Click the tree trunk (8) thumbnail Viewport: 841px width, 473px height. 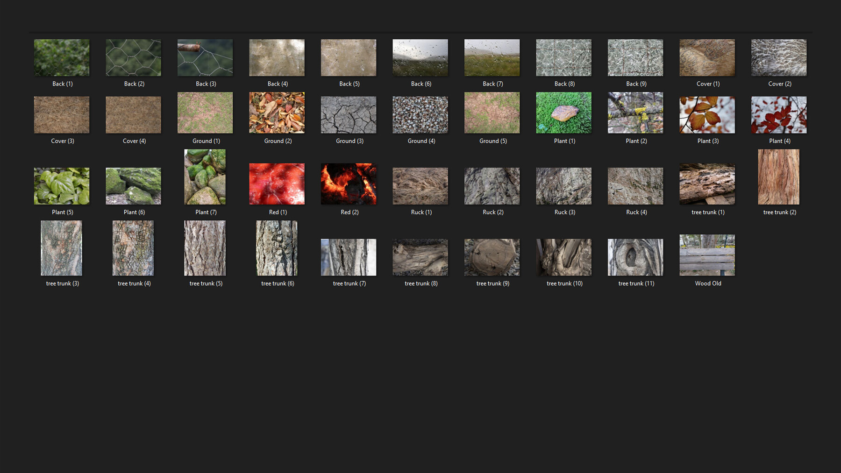(x=420, y=257)
